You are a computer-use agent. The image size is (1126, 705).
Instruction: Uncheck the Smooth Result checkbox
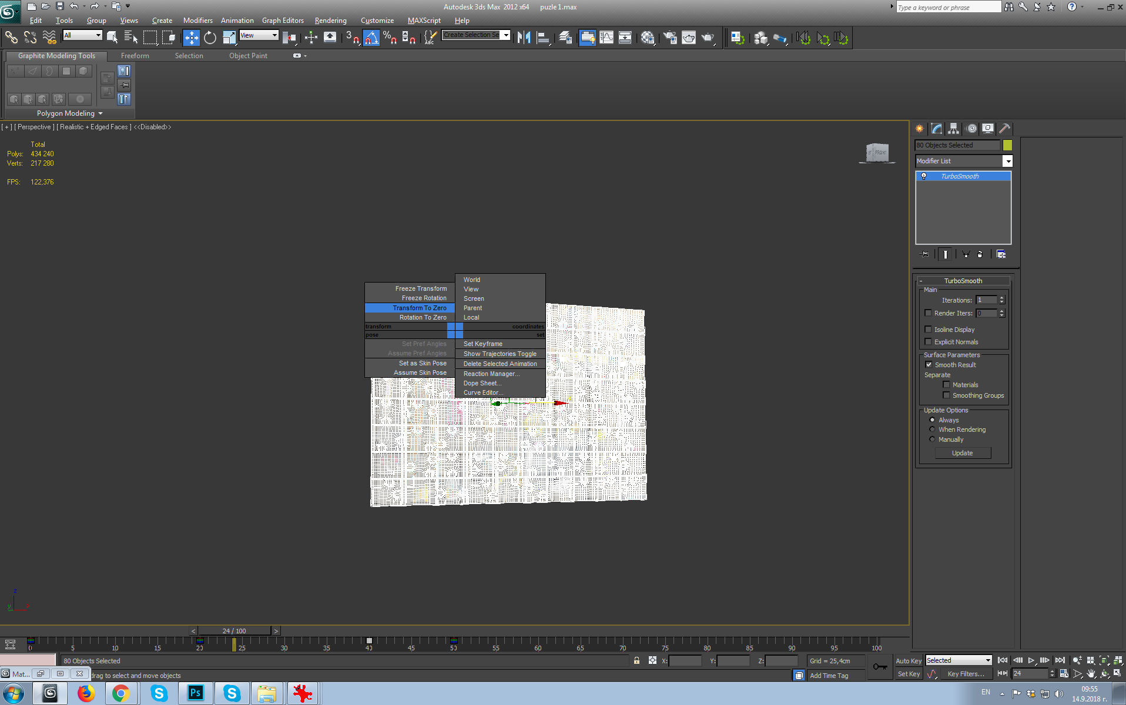(929, 365)
